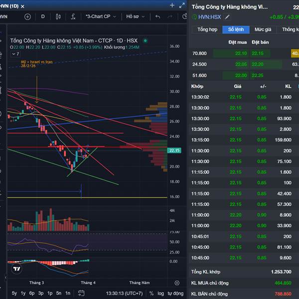299x299 pixels.
Task: Click the green market status dot
Action: [146, 41]
